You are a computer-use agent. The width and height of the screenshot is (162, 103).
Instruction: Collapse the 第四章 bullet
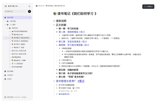coord(57,45)
